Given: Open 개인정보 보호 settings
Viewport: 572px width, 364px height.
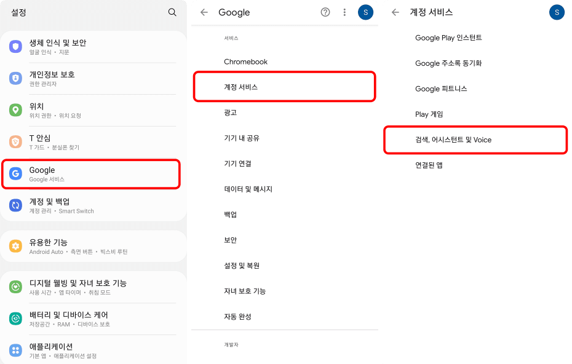Looking at the screenshot, I should 93,79.
